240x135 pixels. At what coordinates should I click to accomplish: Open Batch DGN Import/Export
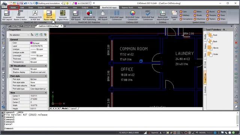(x=162, y=15)
